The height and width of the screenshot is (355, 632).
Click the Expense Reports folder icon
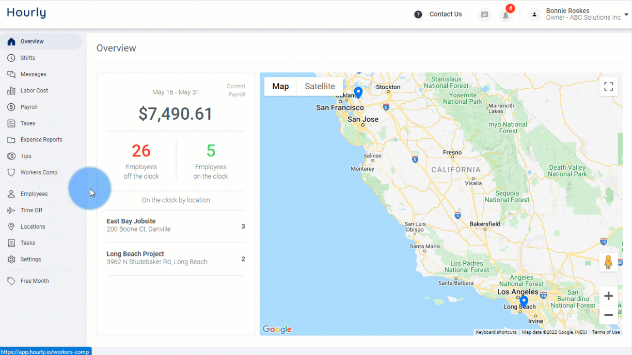coord(11,140)
